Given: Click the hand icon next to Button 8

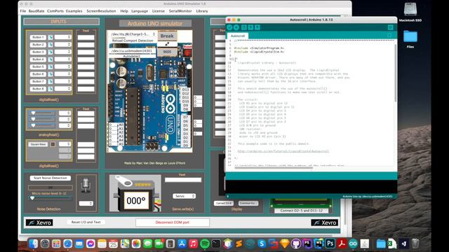Looking at the screenshot, I should 51,89.
